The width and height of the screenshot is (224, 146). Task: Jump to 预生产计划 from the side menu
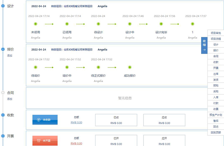tap(216, 115)
